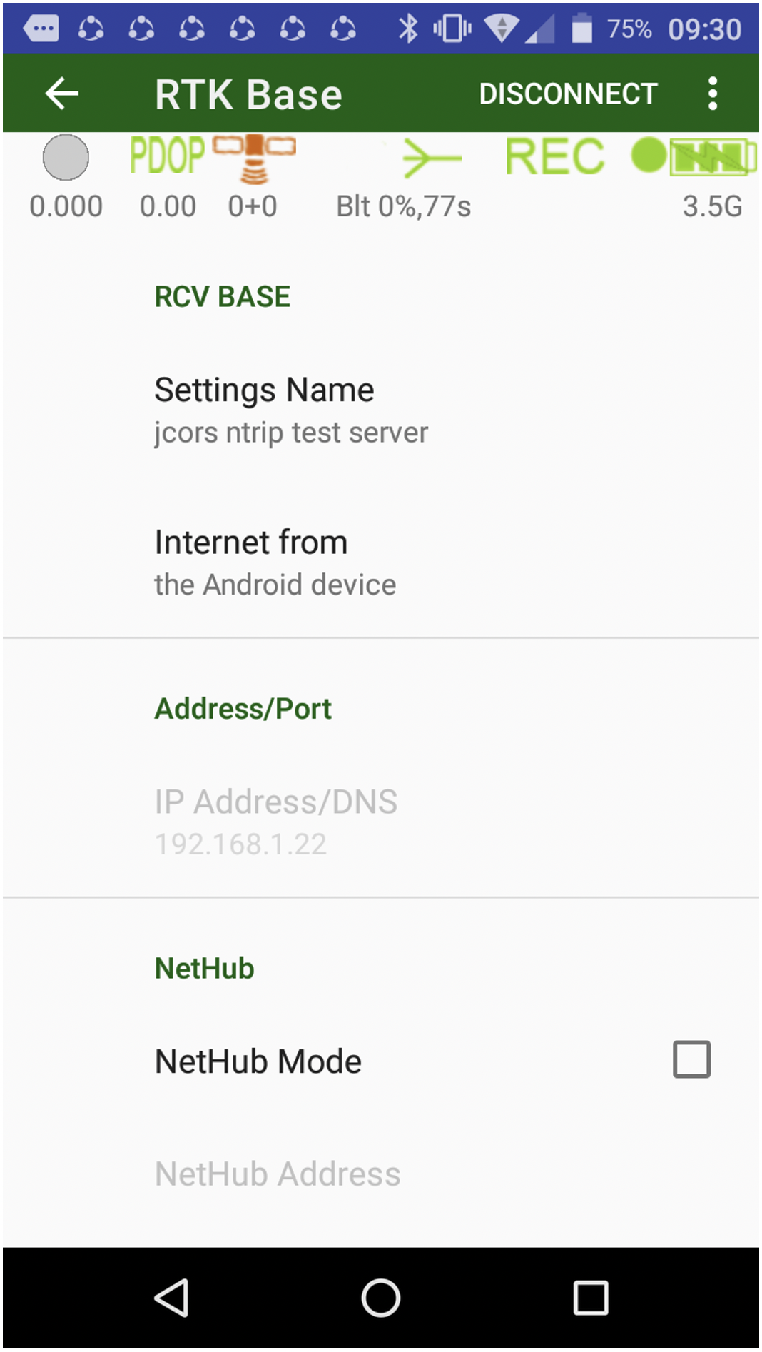
Task: Change the Internet from option
Action: coord(381,563)
